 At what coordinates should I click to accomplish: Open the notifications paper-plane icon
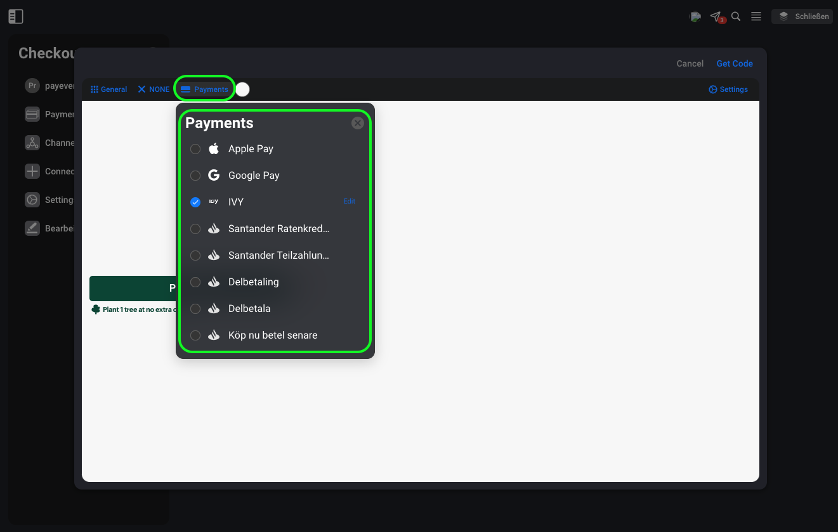pyautogui.click(x=716, y=16)
